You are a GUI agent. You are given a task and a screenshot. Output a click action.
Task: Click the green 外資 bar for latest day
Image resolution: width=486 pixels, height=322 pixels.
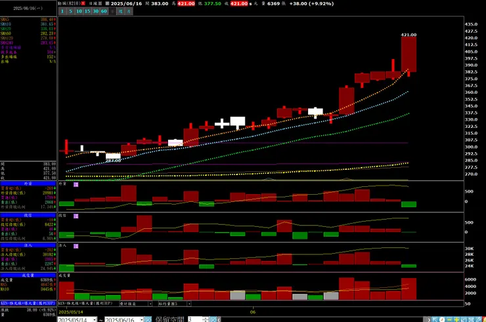point(409,205)
